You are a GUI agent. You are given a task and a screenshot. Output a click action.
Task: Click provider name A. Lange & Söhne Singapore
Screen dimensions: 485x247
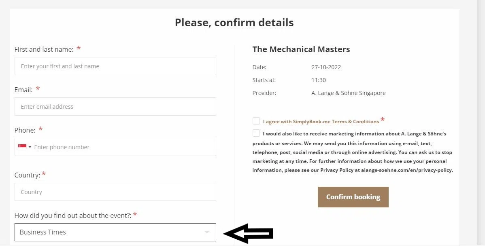(348, 93)
